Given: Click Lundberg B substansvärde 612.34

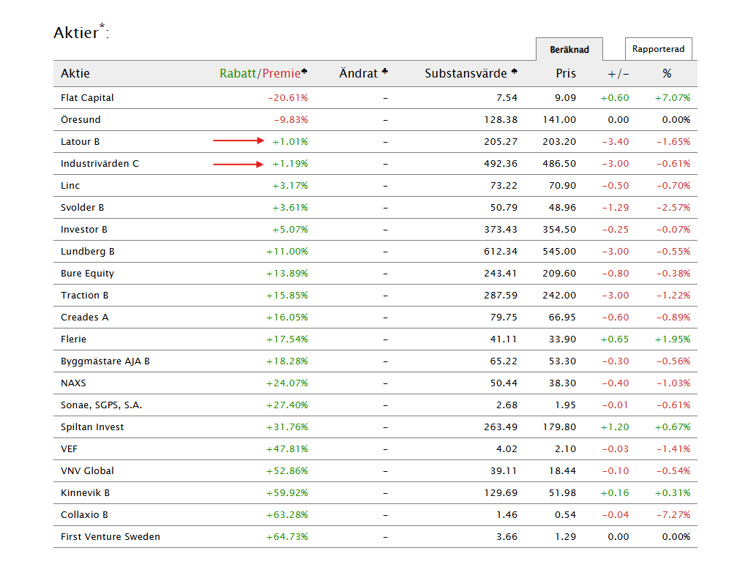Looking at the screenshot, I should tap(500, 252).
